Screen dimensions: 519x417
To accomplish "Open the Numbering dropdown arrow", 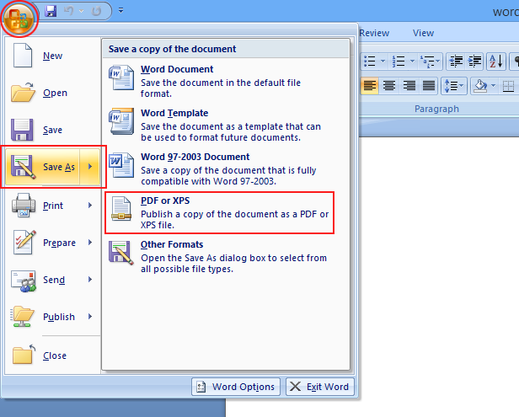I will coord(412,61).
